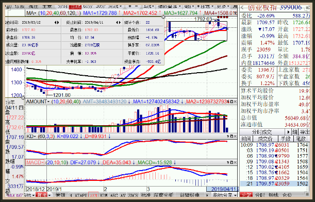315x202 pixels.
Task: Click the pin icon on MACD pane
Action: point(228,162)
